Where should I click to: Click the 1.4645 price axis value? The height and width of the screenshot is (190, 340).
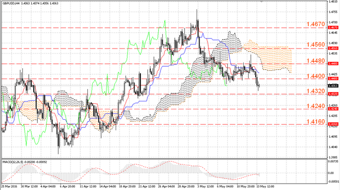[x=333, y=33]
